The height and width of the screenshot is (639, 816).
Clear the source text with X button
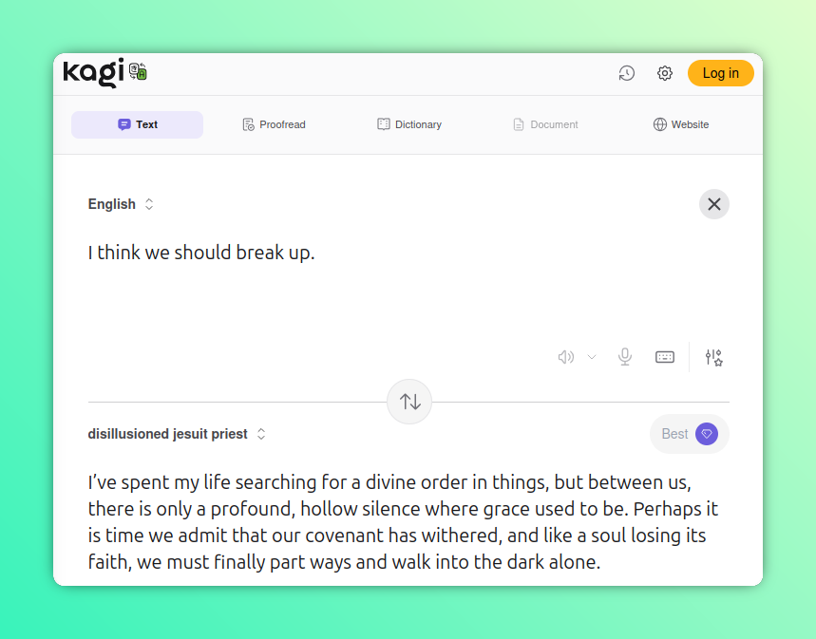(714, 204)
